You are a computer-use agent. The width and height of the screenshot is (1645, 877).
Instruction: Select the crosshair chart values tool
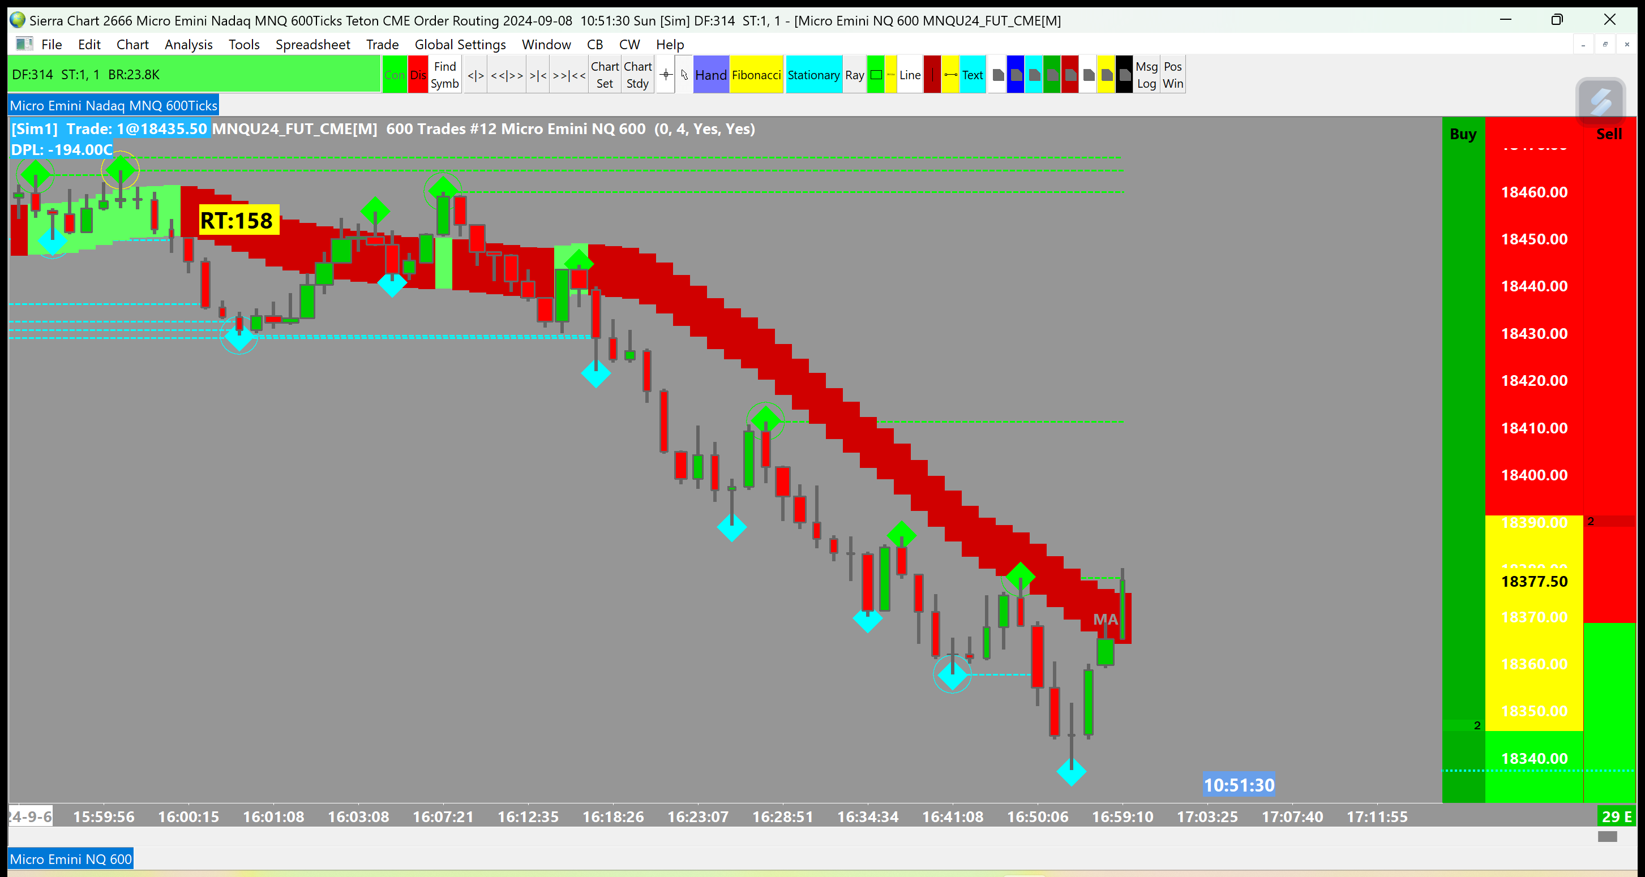point(665,75)
